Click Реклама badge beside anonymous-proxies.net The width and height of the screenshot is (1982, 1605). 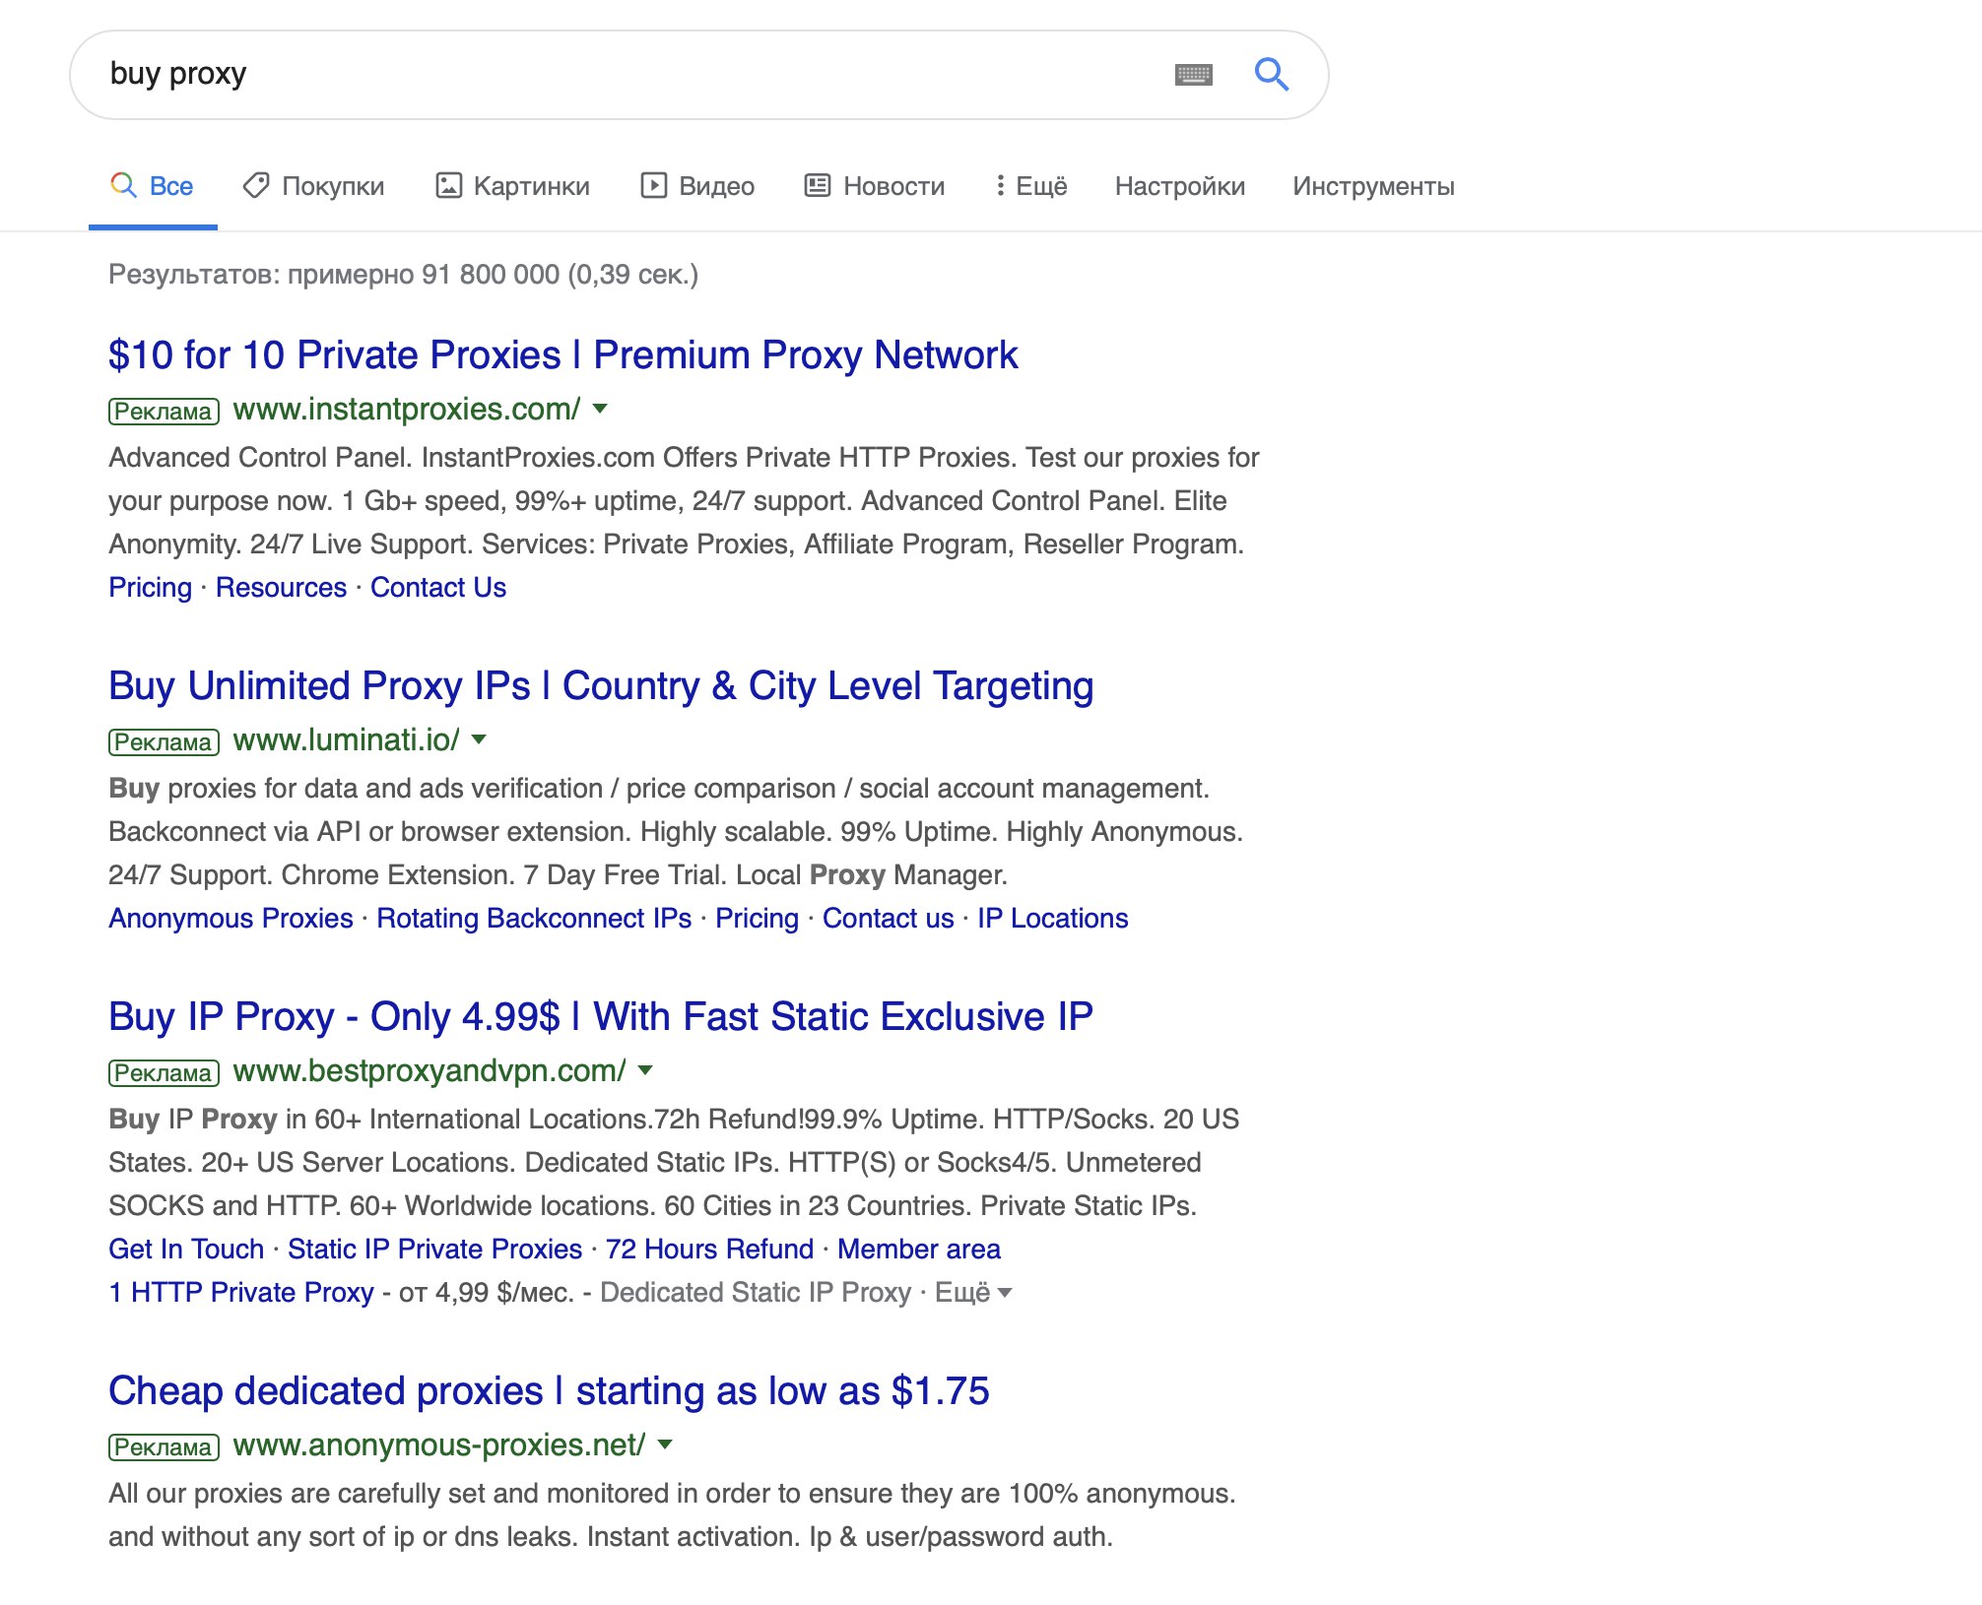(x=164, y=1446)
